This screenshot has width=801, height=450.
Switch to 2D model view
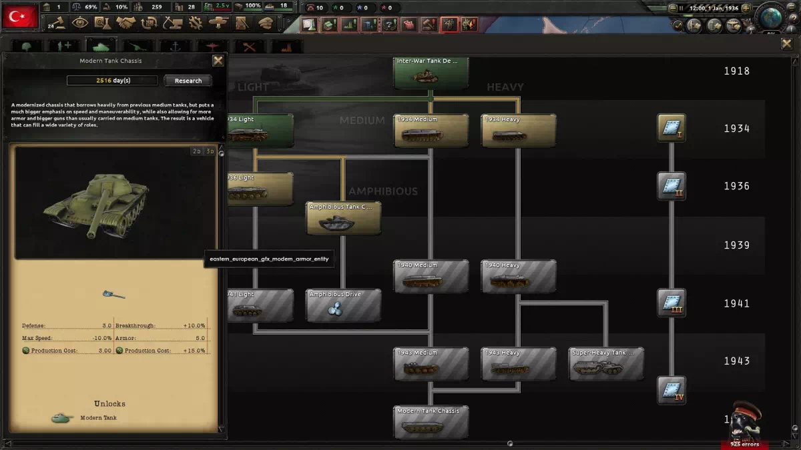point(196,151)
